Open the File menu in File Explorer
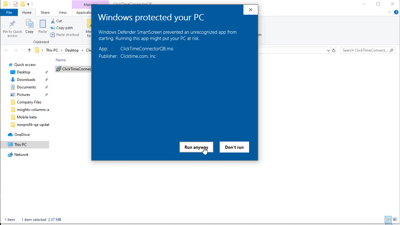 9,12
